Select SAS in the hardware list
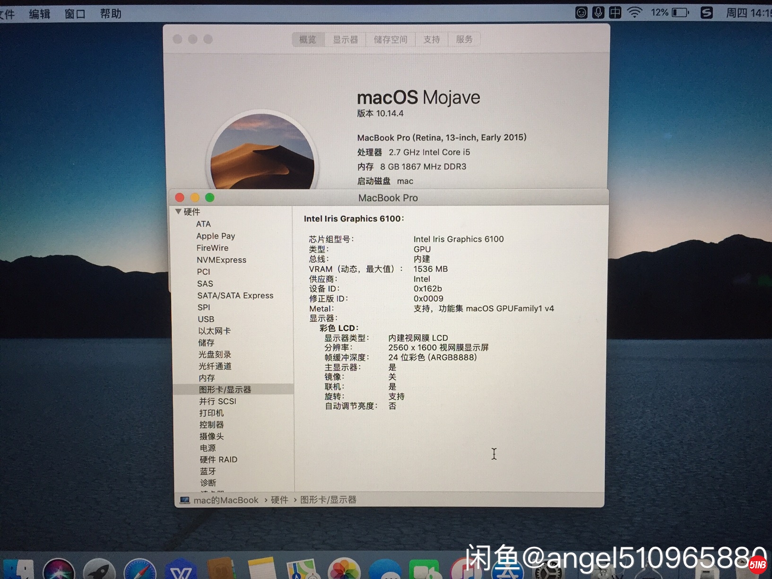 pos(205,284)
